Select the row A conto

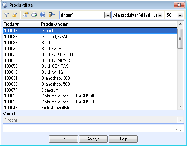pos(90,31)
